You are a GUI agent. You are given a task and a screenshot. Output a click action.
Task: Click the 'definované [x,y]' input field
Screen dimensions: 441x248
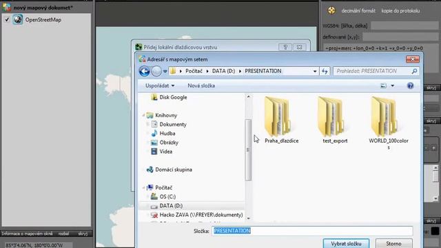[x=400, y=37]
